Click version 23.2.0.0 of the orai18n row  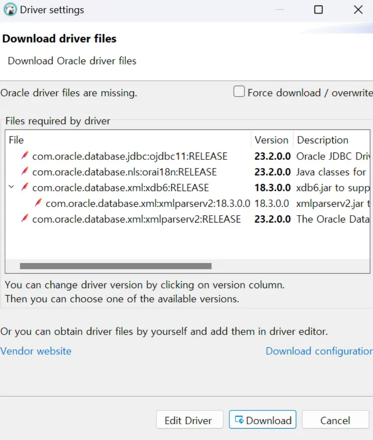click(x=272, y=172)
